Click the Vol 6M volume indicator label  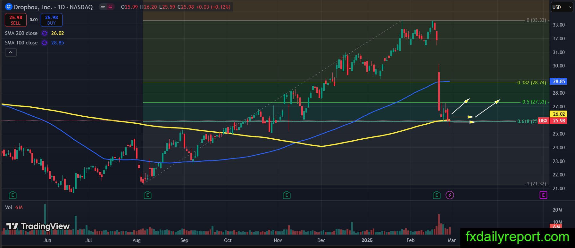click(x=14, y=207)
